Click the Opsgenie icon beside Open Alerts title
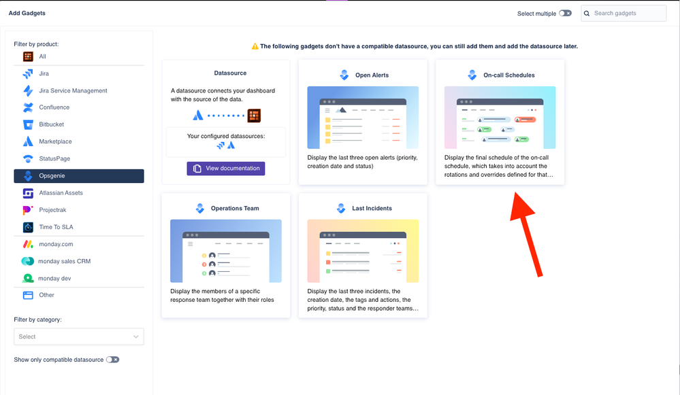The height and width of the screenshot is (395, 680). pyautogui.click(x=344, y=75)
